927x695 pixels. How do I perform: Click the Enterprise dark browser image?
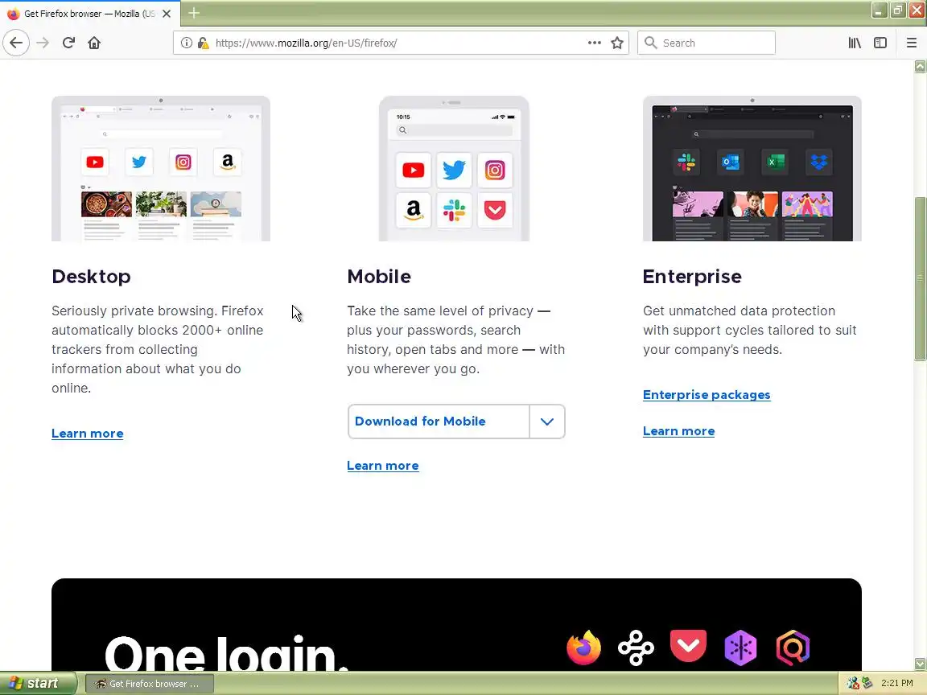[x=752, y=168]
